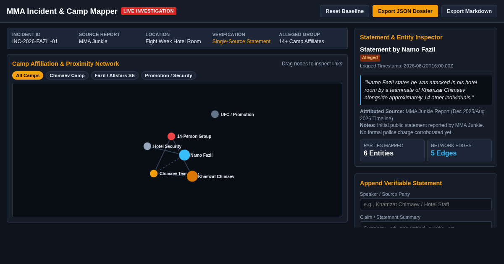This screenshot has height=264, width=504.
Task: Export the JSON Dossier
Action: click(405, 11)
